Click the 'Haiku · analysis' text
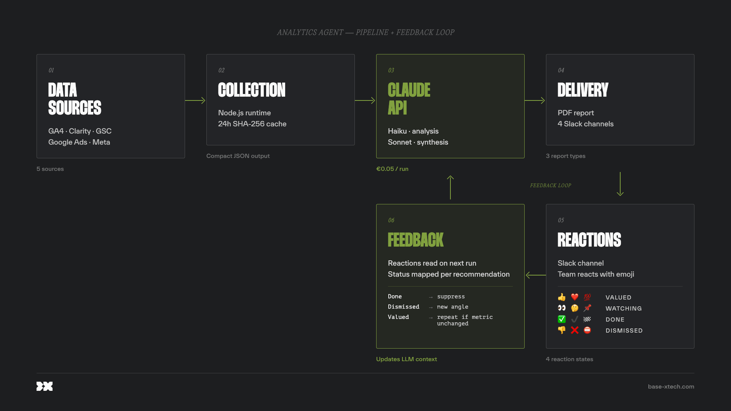Image resolution: width=731 pixels, height=411 pixels. pyautogui.click(x=413, y=131)
